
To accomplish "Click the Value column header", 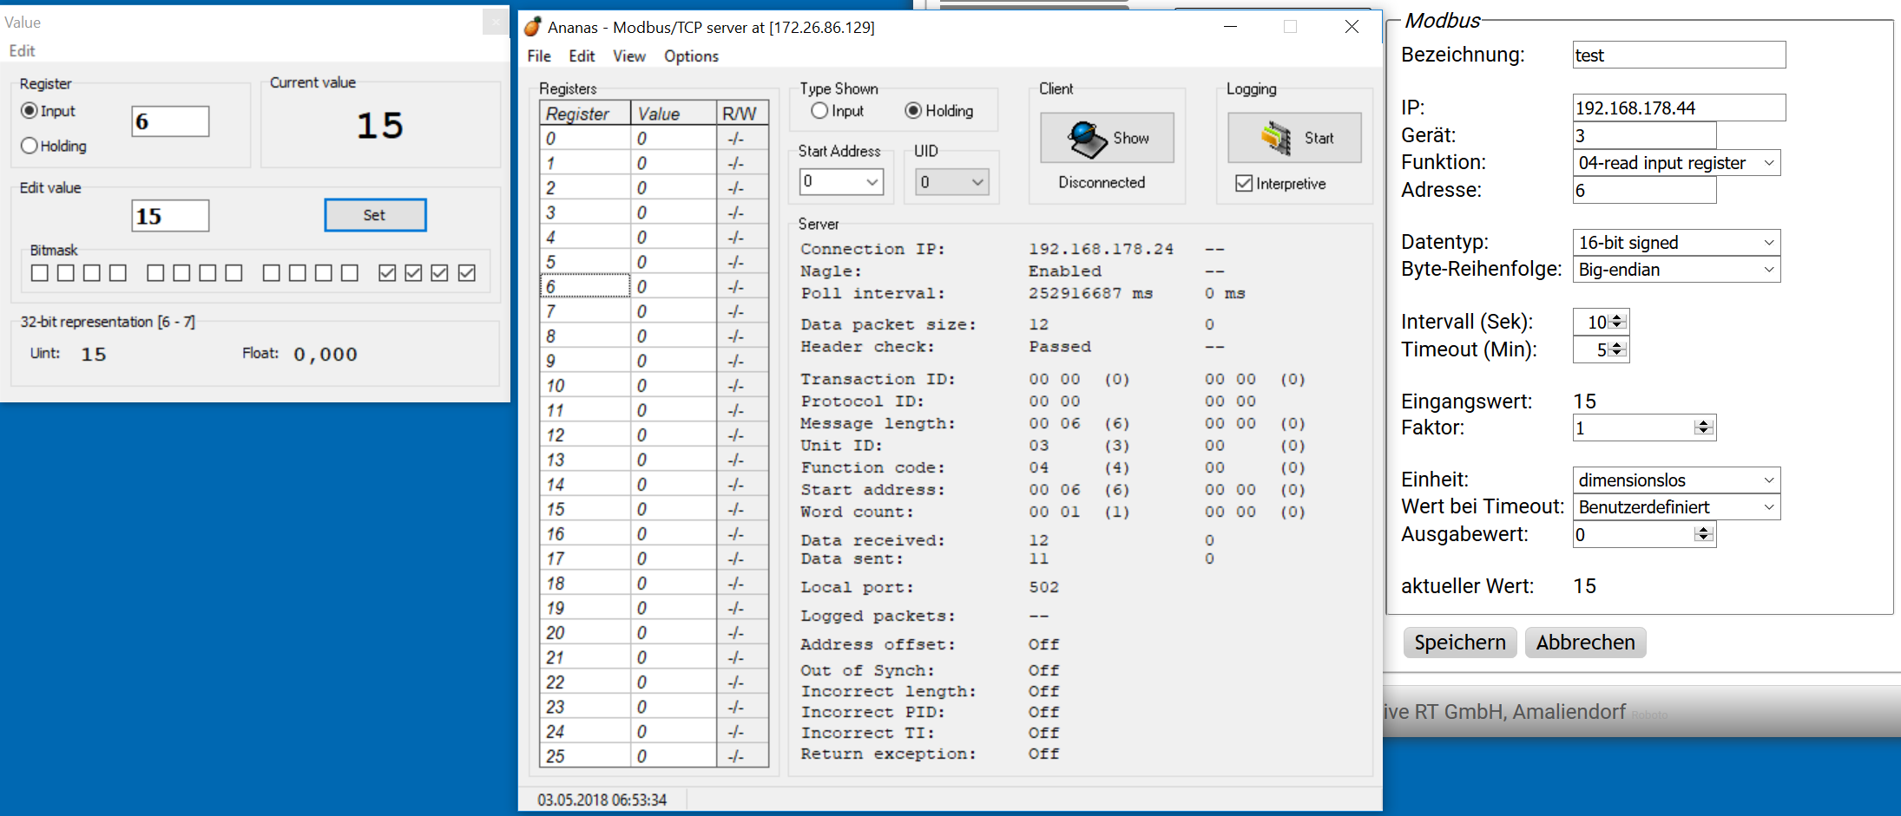I will tap(674, 114).
